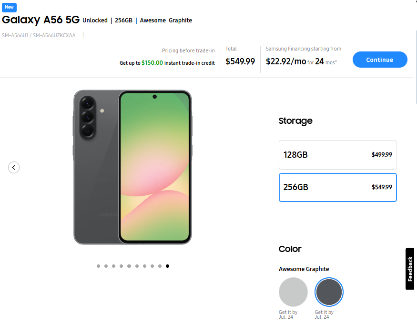Click the active last carousel dot

point(167,266)
